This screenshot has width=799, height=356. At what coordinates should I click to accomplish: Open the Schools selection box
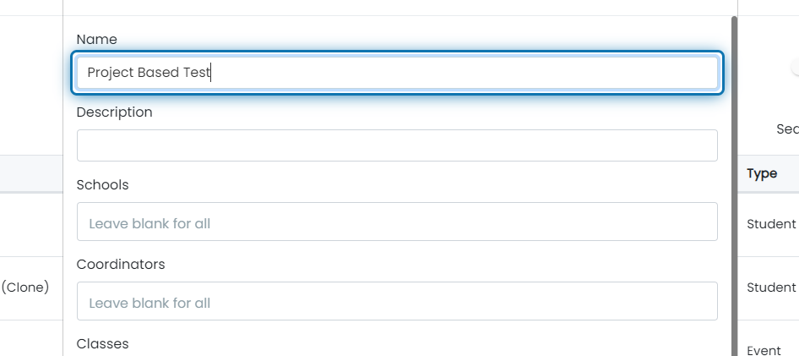[397, 222]
